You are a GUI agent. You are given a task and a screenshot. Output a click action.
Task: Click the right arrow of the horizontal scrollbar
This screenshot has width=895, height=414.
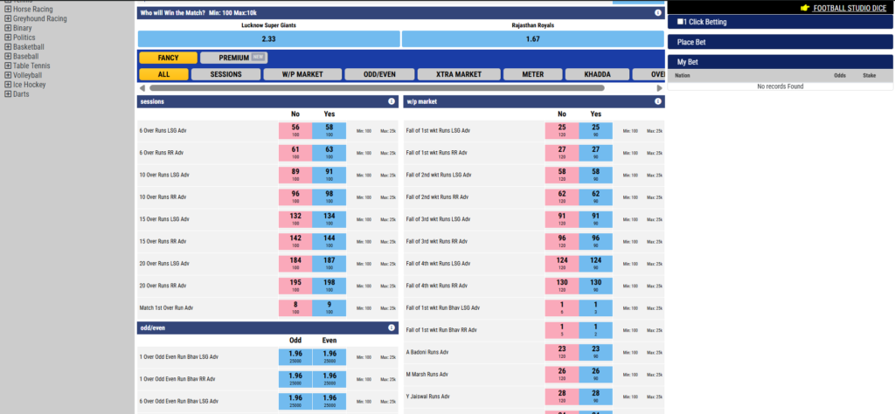point(660,88)
